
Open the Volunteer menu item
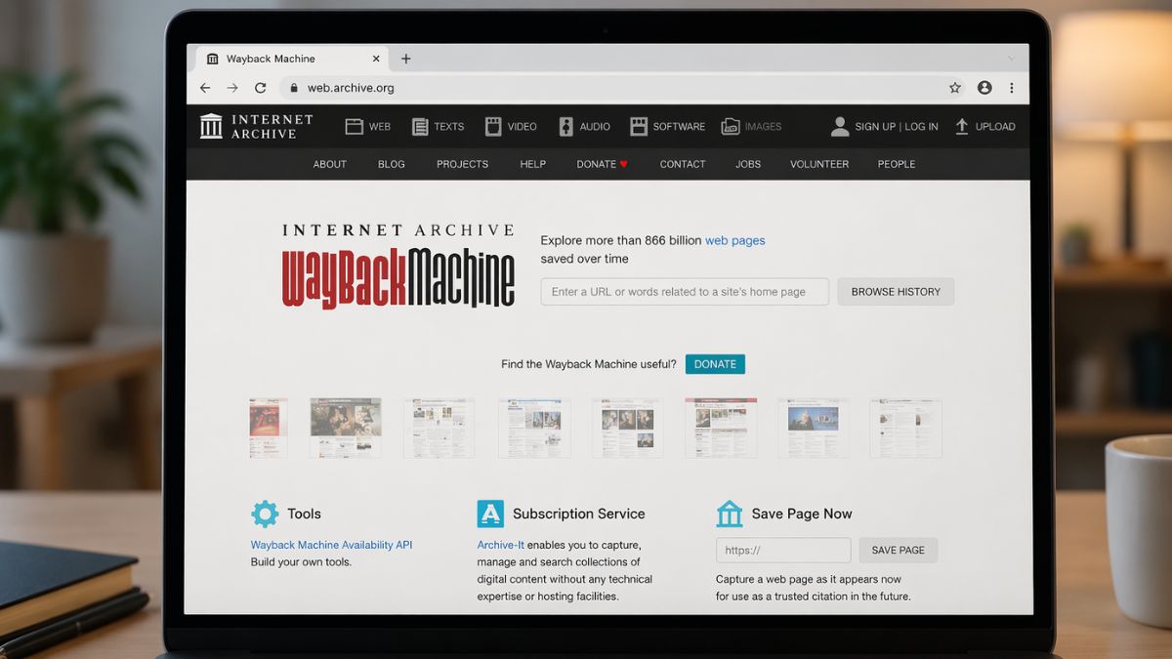click(819, 164)
